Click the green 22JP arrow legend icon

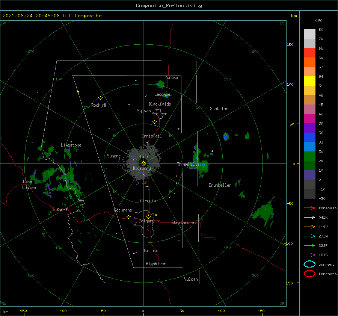tap(309, 245)
